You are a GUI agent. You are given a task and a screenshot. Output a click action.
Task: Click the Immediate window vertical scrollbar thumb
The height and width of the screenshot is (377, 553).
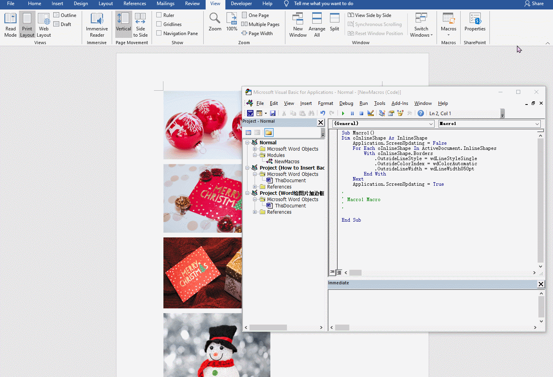coord(541,307)
